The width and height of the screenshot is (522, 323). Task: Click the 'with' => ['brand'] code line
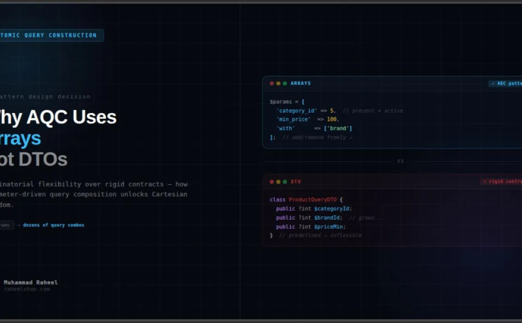pyautogui.click(x=314, y=128)
